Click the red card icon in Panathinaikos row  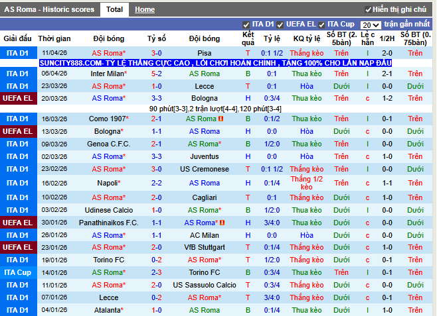[221, 223]
